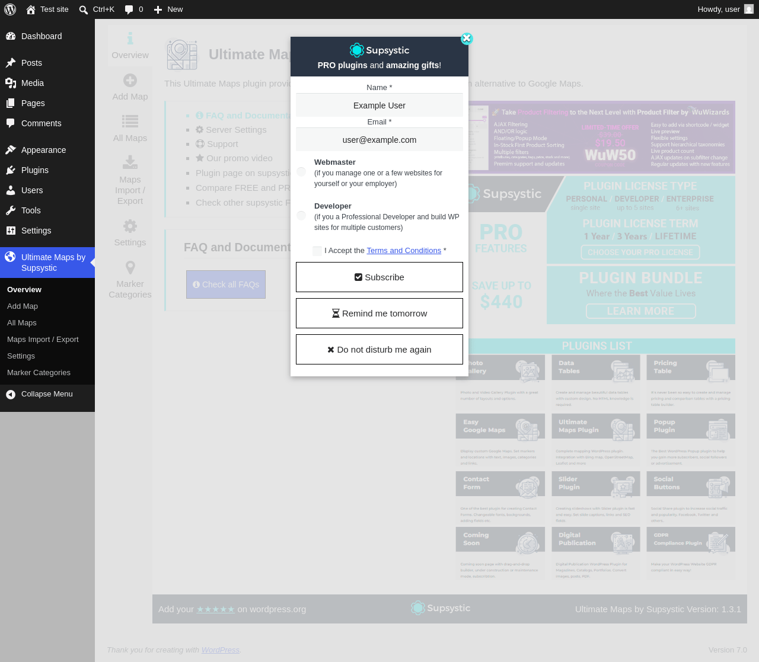Open the Support link in list
Viewport: 759px width, 662px height.
click(x=217, y=144)
